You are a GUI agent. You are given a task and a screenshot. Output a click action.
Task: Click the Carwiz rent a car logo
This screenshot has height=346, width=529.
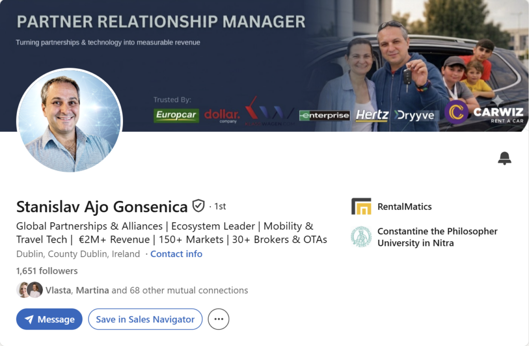point(484,113)
